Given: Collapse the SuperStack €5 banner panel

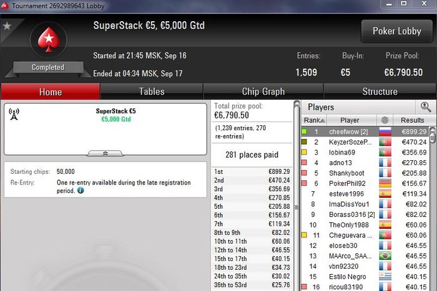Looking at the screenshot, I should coord(105,153).
